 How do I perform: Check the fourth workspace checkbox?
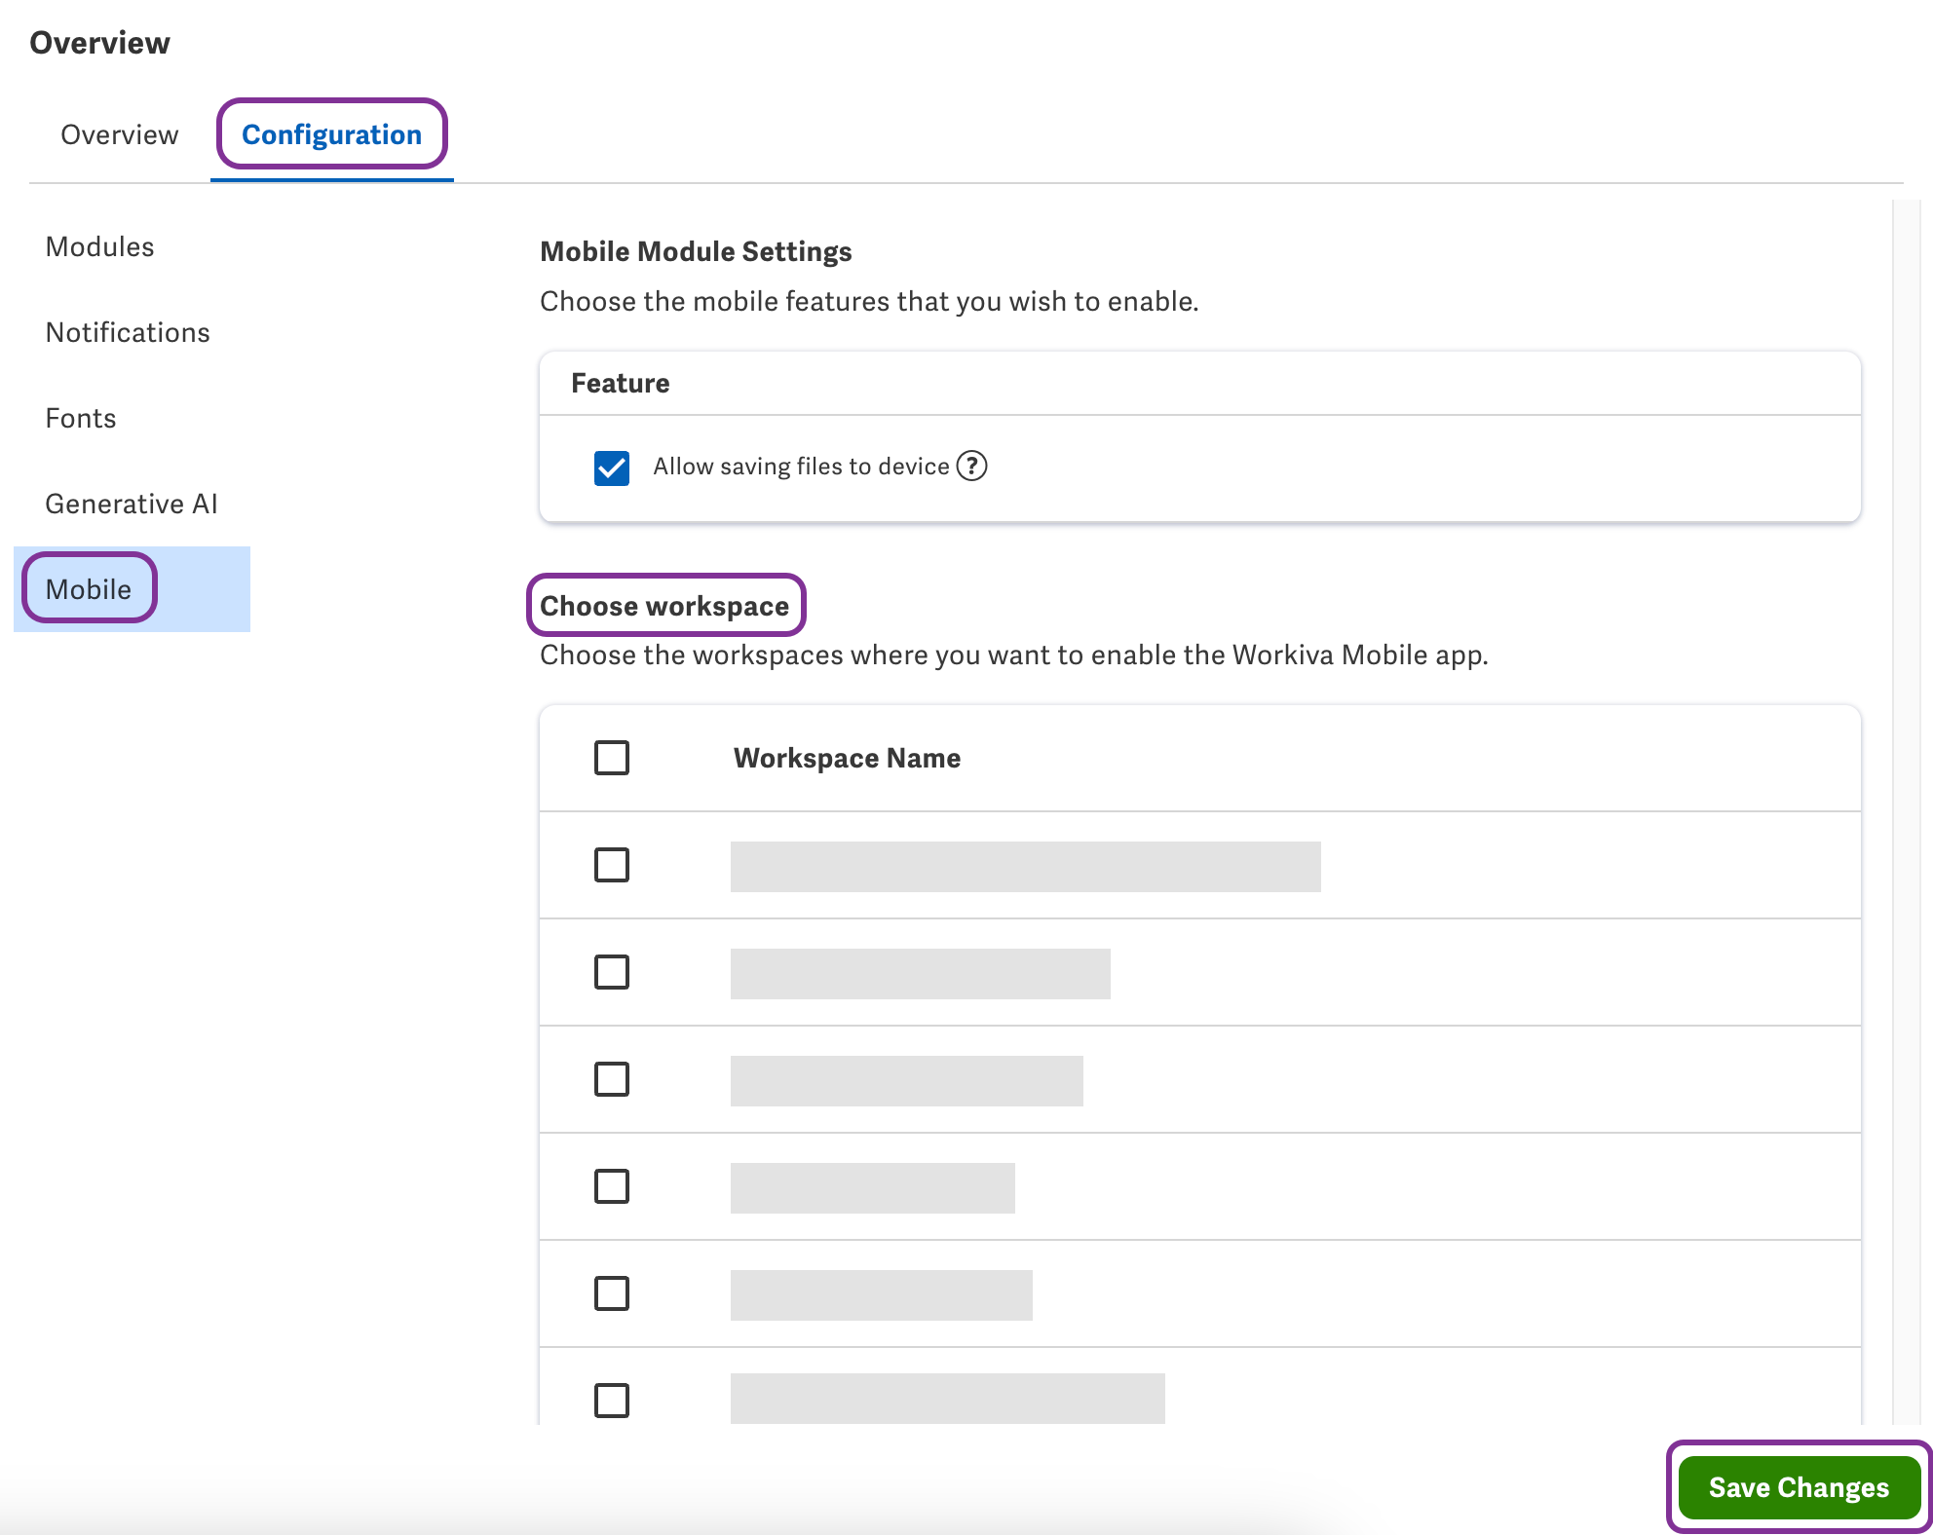pyautogui.click(x=611, y=1186)
